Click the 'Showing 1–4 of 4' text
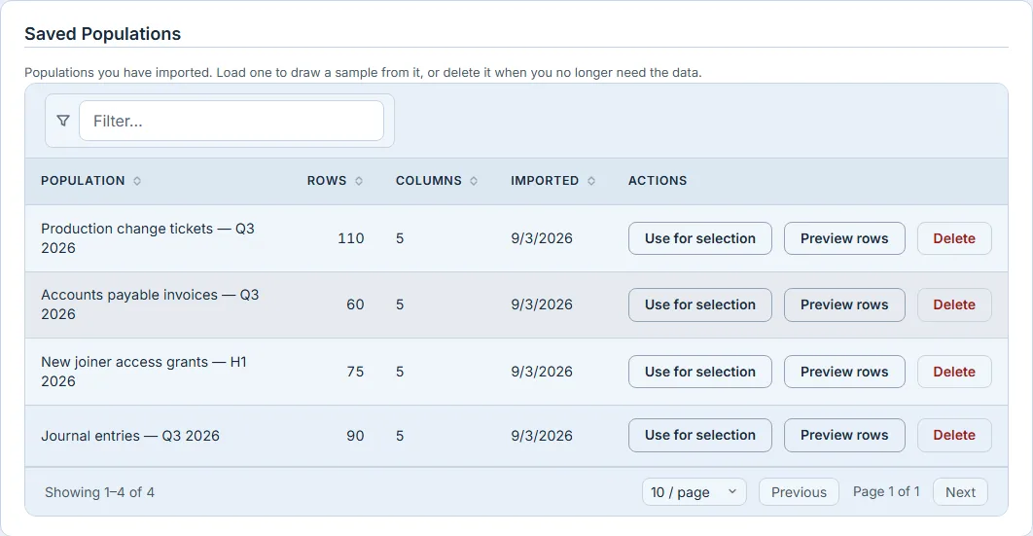The width and height of the screenshot is (1033, 536). pos(99,492)
